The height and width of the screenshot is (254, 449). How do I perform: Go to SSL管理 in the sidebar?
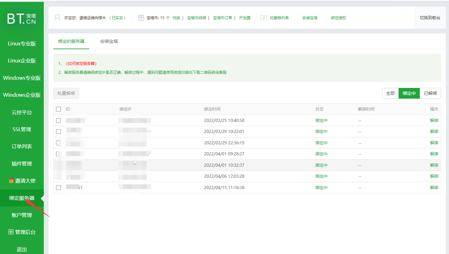pos(22,129)
